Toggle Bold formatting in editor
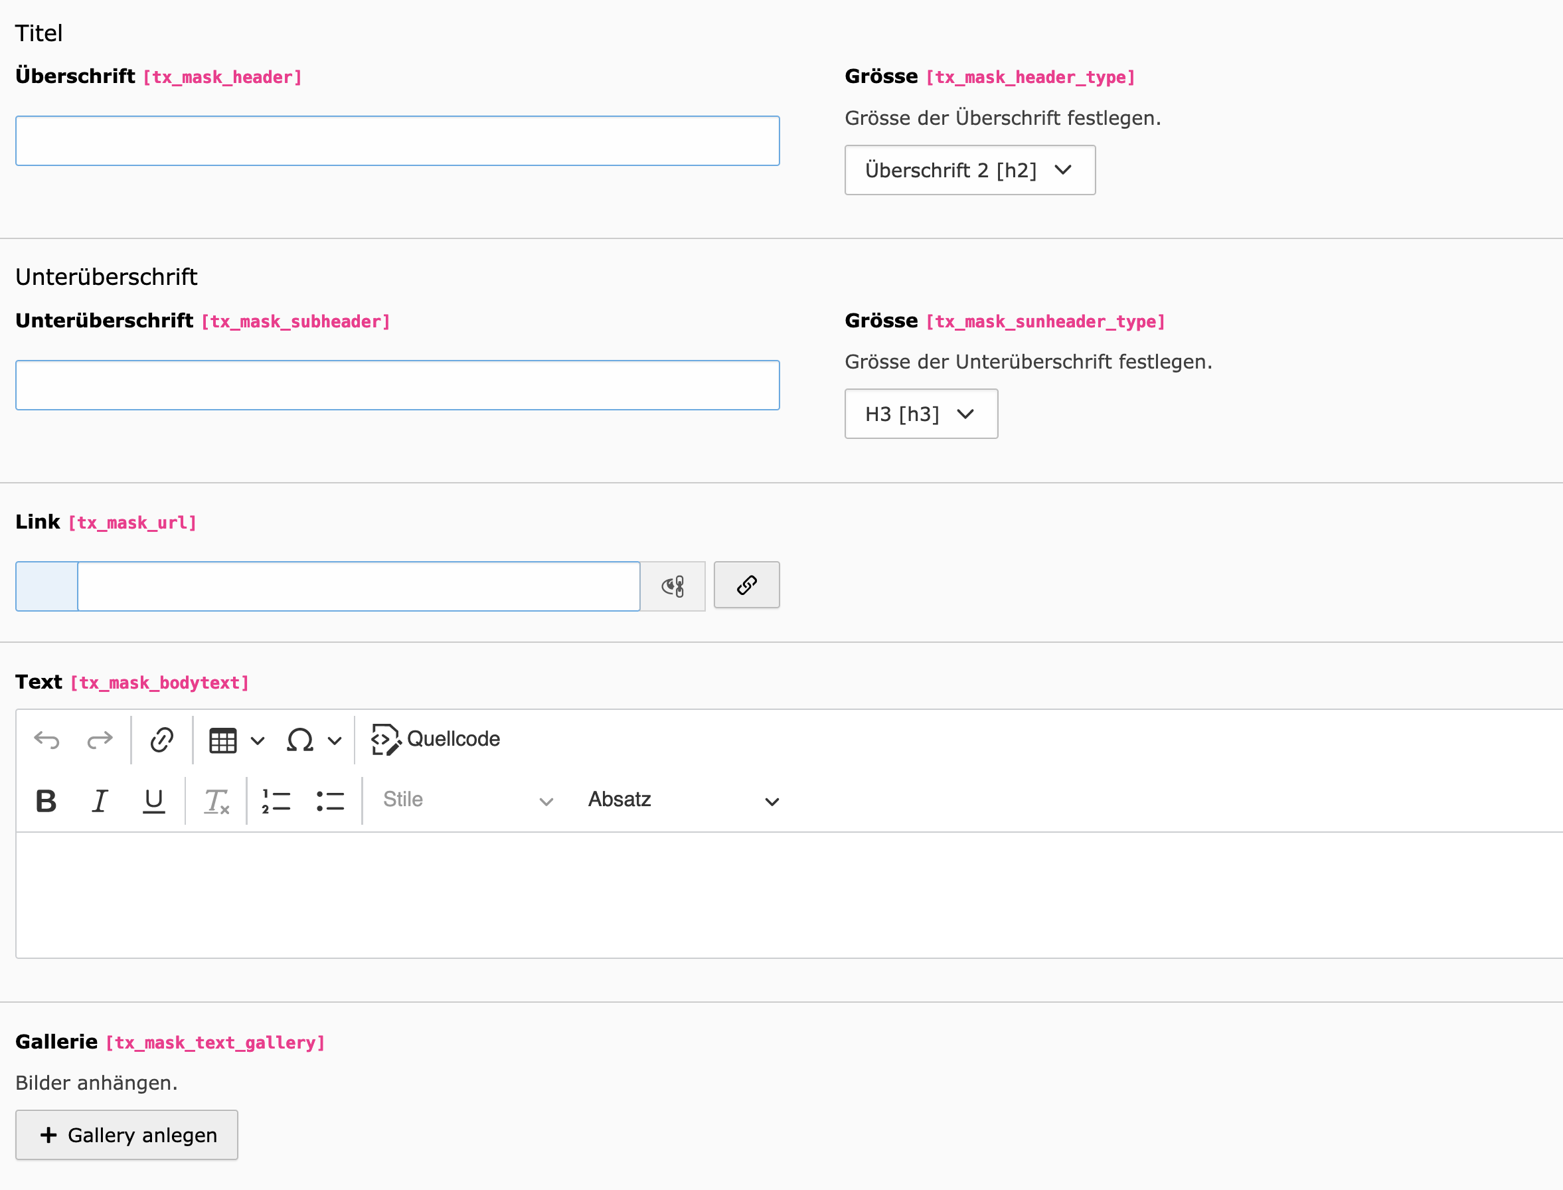The width and height of the screenshot is (1563, 1190). coord(46,801)
